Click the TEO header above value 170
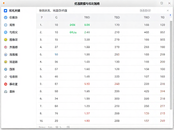 point(117,17)
